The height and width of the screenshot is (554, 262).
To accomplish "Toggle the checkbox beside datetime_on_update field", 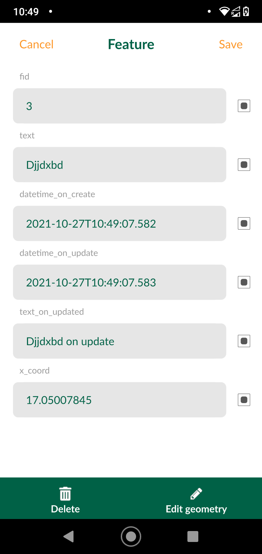I will 244,282.
